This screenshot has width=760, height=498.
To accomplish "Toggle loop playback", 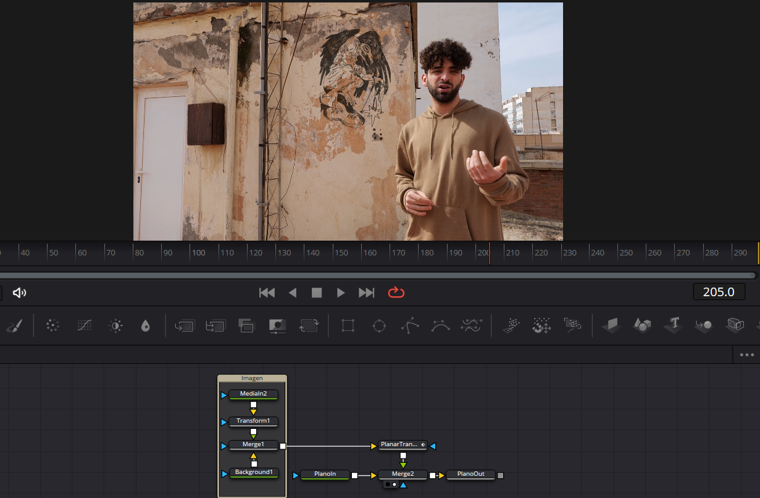I will tap(396, 292).
